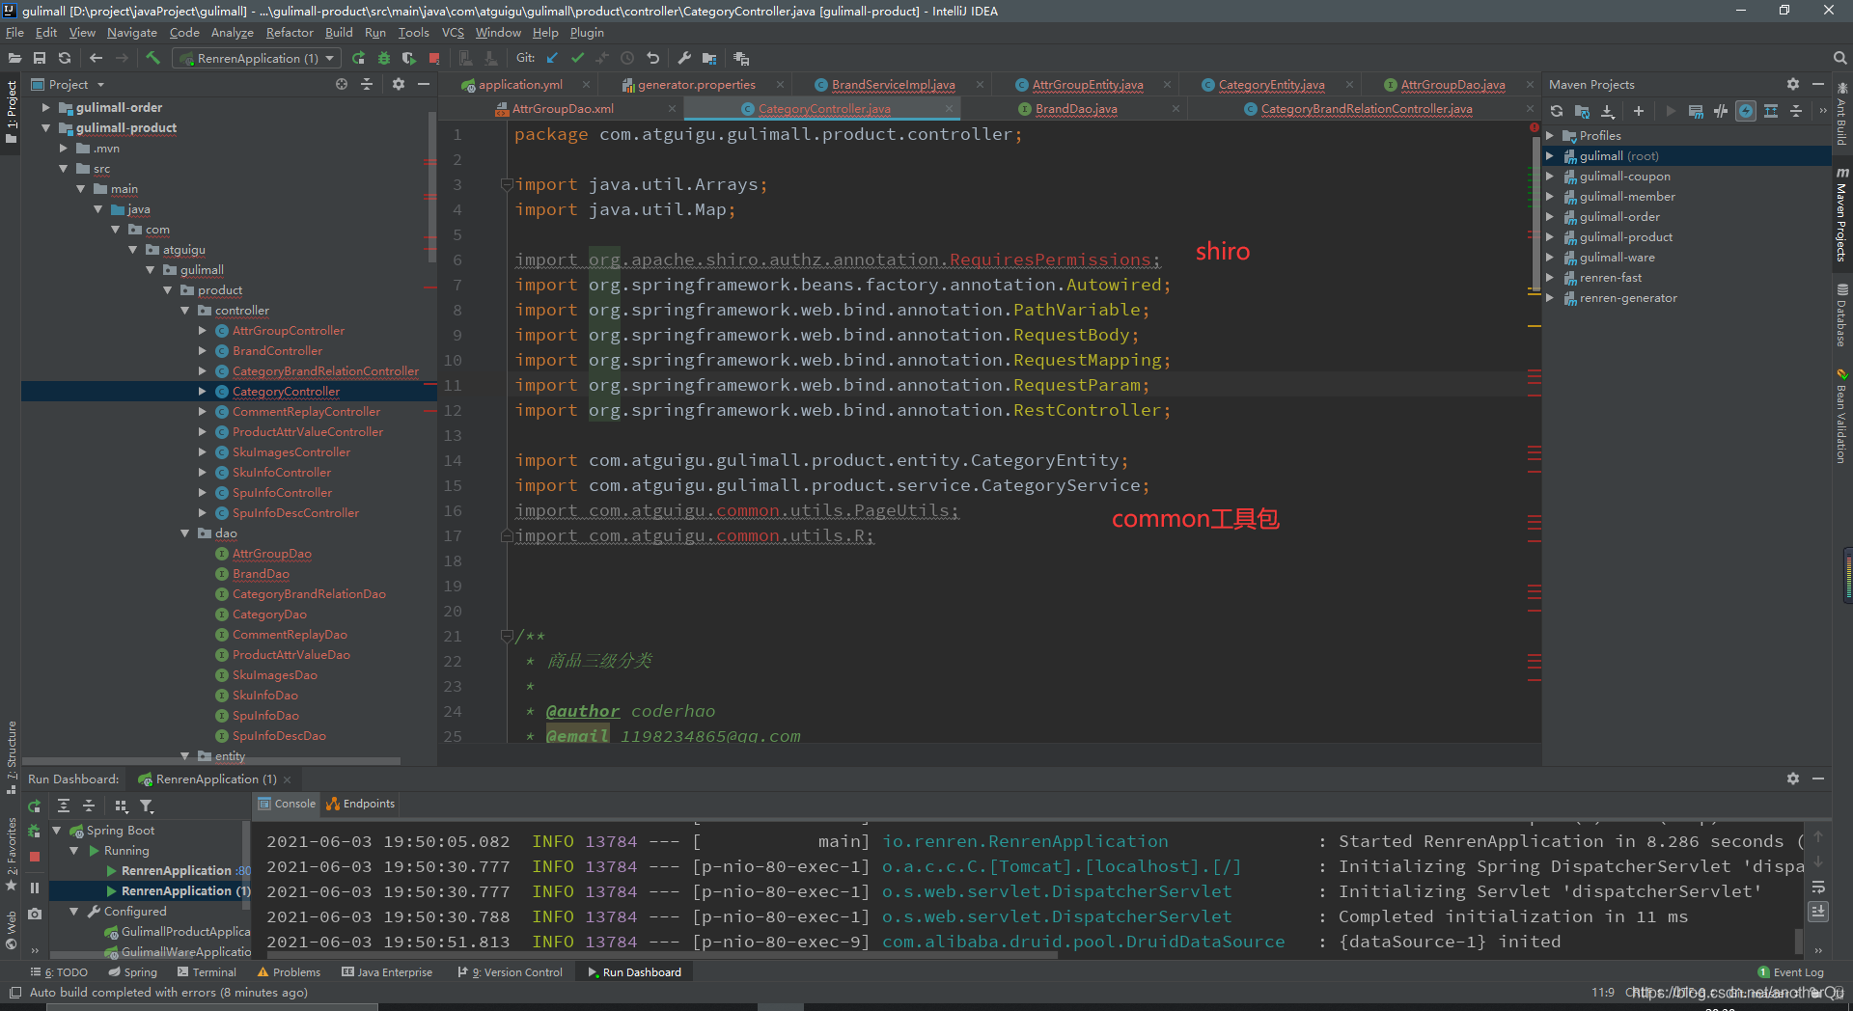Open Settings via the wrench icon
This screenshot has height=1011, width=1853.
(x=684, y=58)
